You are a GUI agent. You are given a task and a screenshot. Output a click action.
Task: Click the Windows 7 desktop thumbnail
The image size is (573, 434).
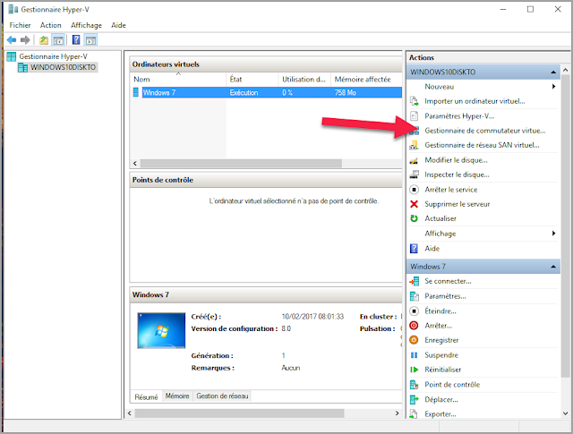[x=161, y=330]
